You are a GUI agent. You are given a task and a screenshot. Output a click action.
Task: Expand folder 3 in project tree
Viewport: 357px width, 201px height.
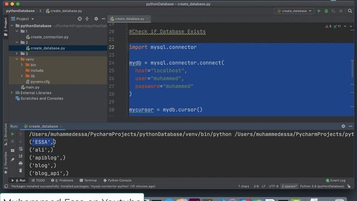[17, 54]
